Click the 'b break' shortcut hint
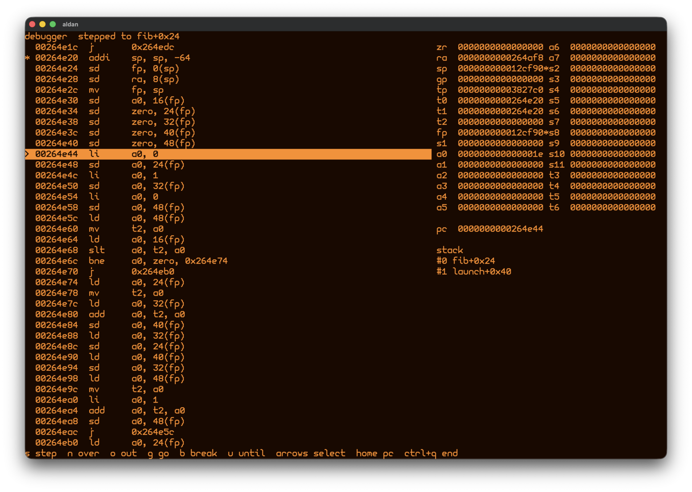Image resolution: width=692 pixels, height=492 pixels. pyautogui.click(x=198, y=453)
